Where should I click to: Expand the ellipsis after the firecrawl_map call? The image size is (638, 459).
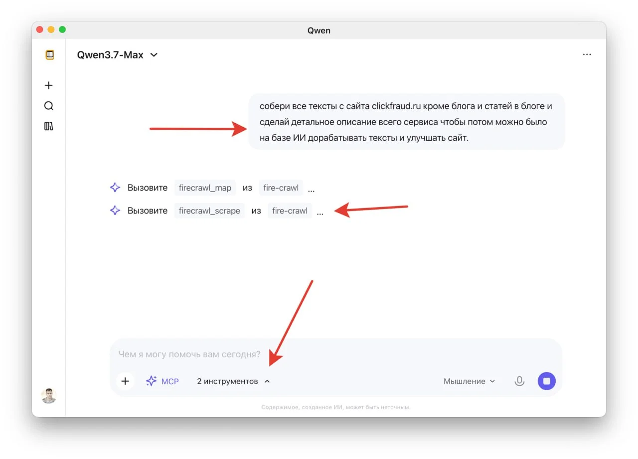pos(312,190)
